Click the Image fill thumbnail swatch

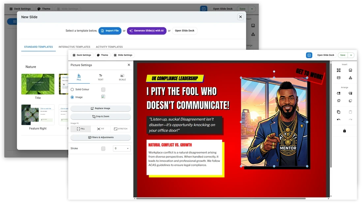coord(103,97)
